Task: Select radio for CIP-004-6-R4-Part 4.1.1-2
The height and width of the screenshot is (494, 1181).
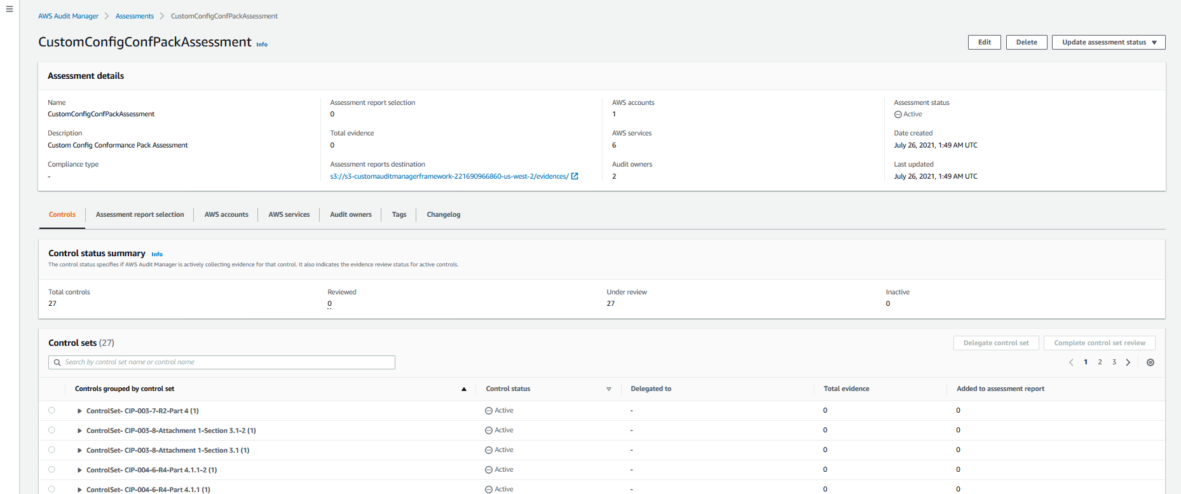Action: 51,470
